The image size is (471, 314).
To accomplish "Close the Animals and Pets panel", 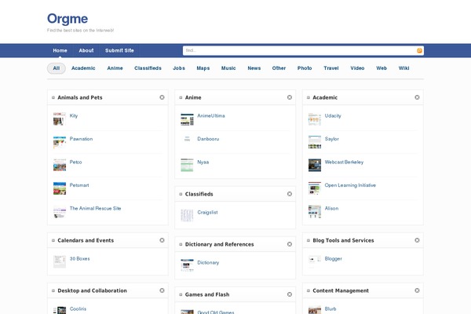I will point(162,97).
